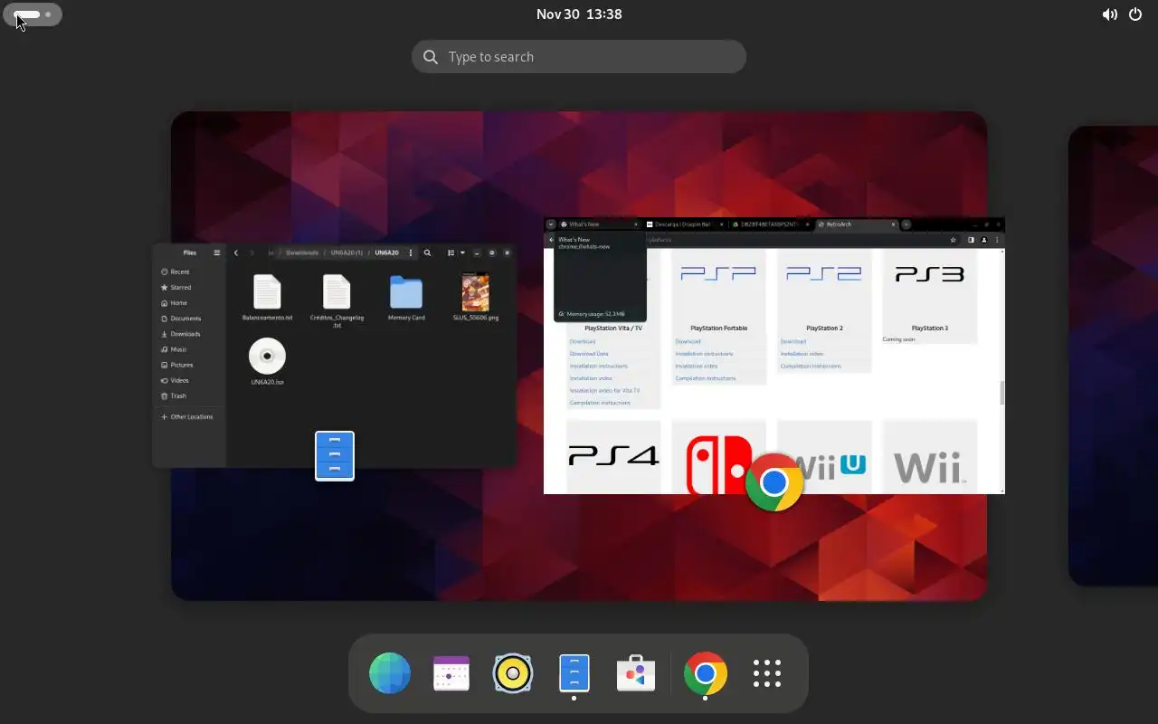Launch the Software store from the dock
1158x724 pixels.
point(636,674)
